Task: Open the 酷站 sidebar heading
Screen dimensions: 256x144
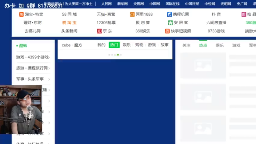Action: 23,46
